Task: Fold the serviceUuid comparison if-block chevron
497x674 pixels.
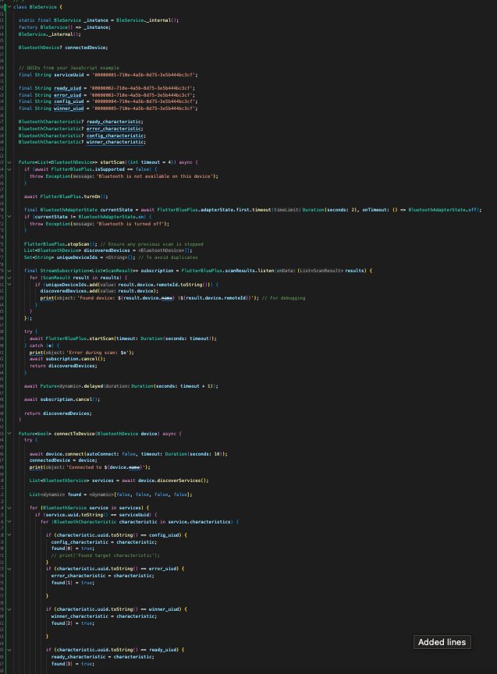Action: (8, 514)
